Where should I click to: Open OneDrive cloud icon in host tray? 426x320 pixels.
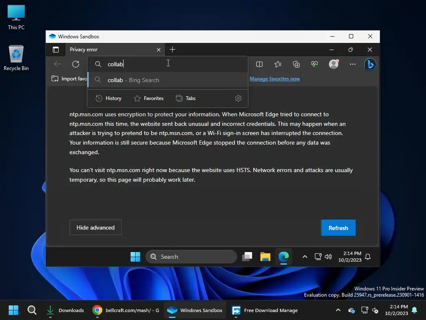click(351, 310)
